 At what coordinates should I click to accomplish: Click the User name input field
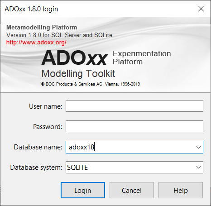click(134, 106)
